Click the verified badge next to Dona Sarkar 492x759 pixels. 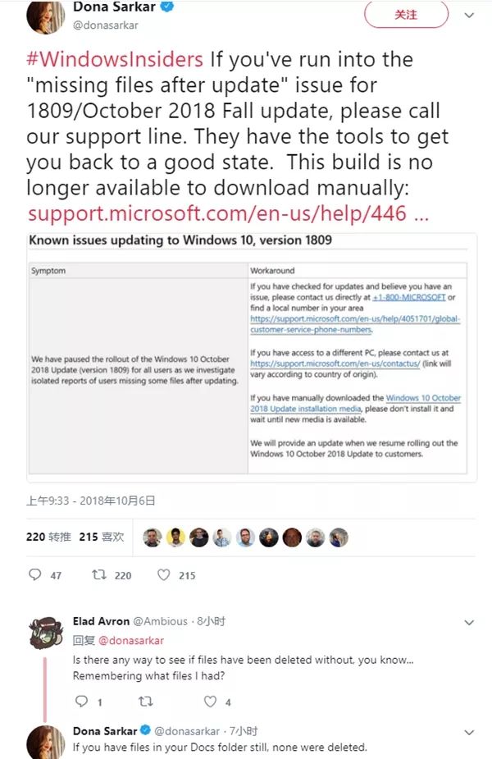[167, 8]
